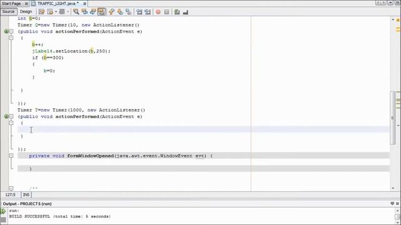Click jLabel4.setLocation code line
This screenshot has height=225, width=401.
(71, 51)
